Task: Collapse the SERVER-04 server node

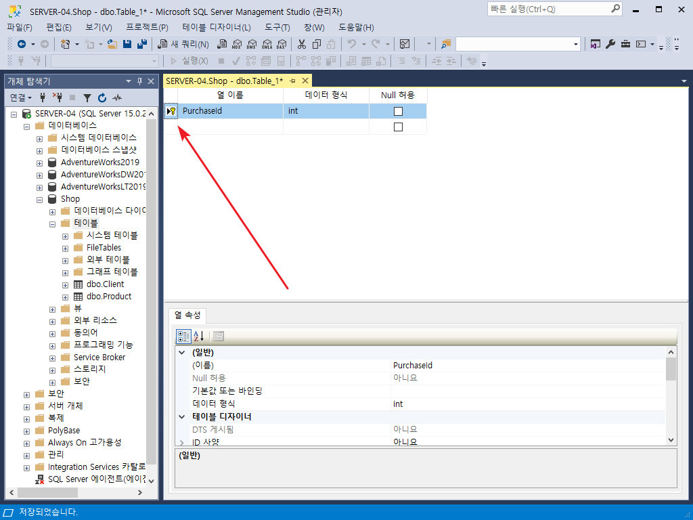Action: [14, 114]
